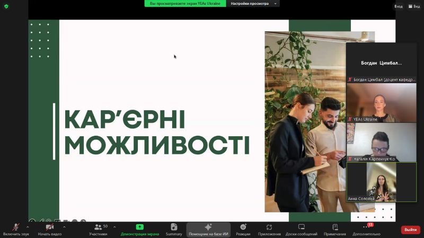Viewport: 424px width, 238px height.
Task: Expand the arrow beside Участники
Action: click(x=114, y=227)
